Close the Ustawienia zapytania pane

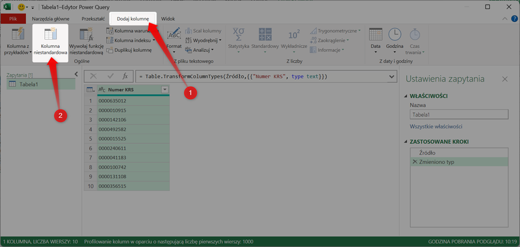click(x=505, y=79)
